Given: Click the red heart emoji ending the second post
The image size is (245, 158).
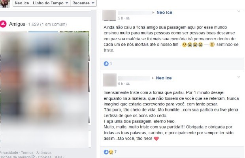Looking at the screenshot, I should (x=156, y=139).
